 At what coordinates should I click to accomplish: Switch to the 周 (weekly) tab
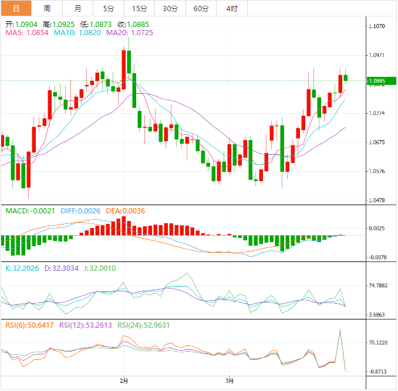click(x=47, y=8)
